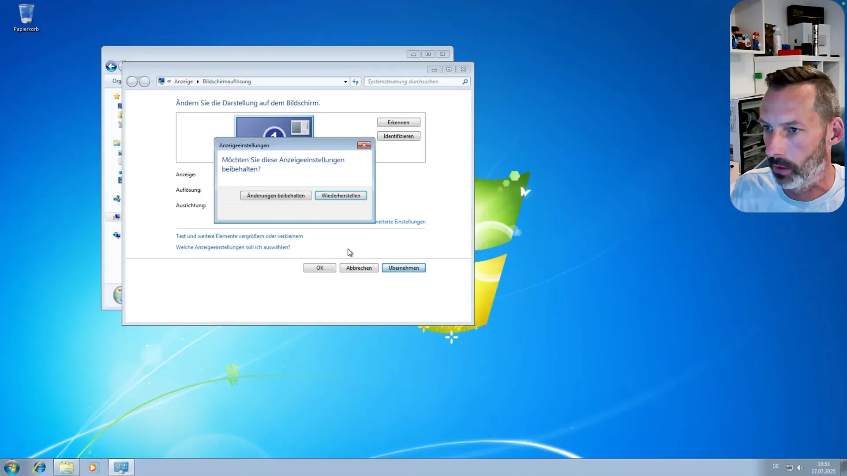Close the Bildschirmauflösung window

click(x=463, y=70)
